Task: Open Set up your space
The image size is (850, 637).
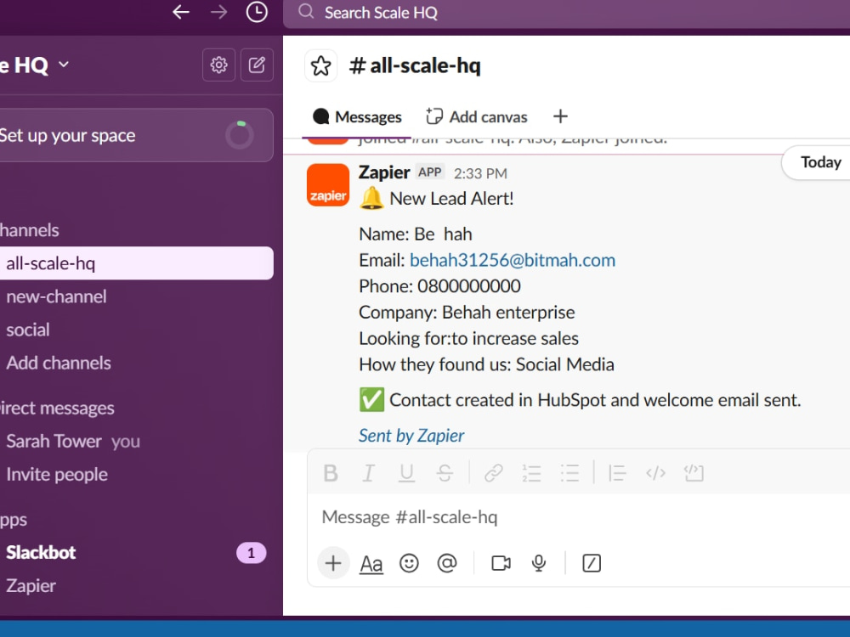Action: [136, 135]
